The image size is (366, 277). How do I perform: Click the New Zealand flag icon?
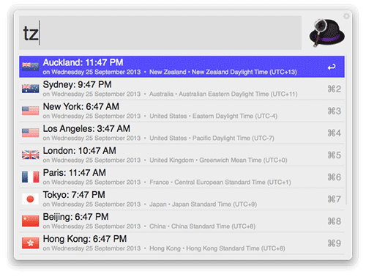pyautogui.click(x=30, y=67)
